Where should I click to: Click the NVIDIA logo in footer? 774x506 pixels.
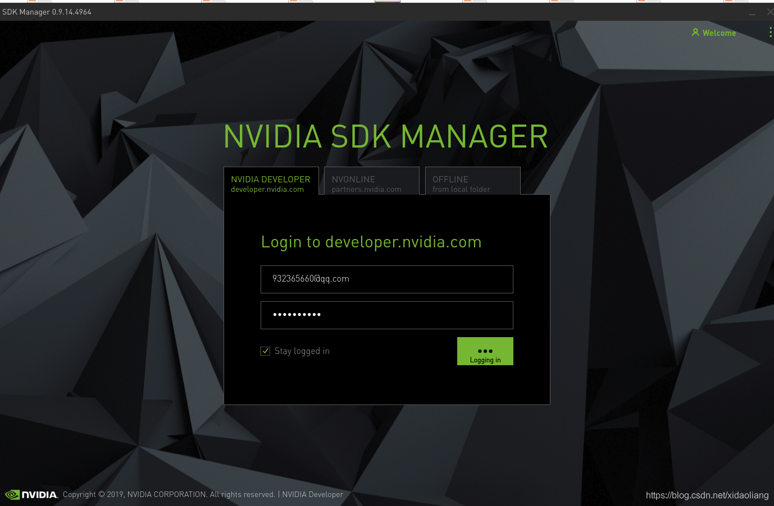pos(31,495)
